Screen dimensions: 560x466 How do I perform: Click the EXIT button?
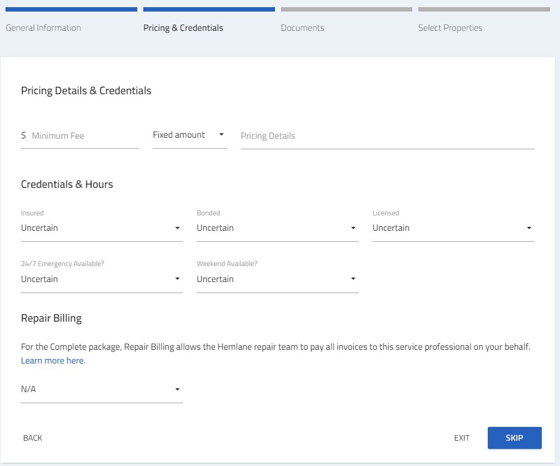tap(462, 438)
